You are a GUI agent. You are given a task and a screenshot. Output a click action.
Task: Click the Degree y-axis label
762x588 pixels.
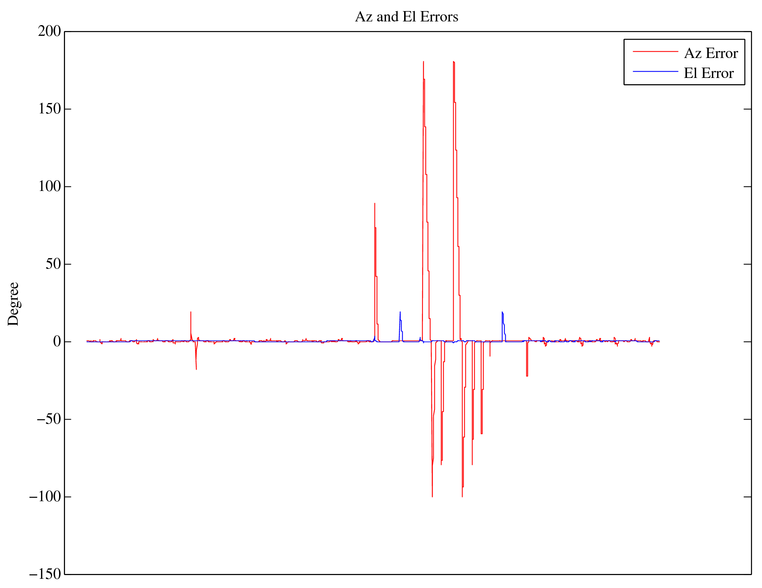click(x=13, y=304)
